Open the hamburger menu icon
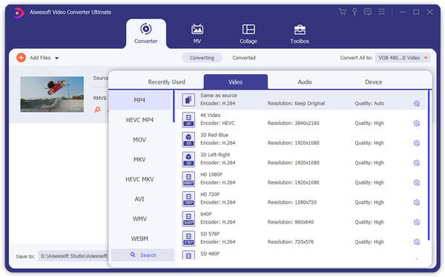The width and height of the screenshot is (445, 277). [x=381, y=12]
